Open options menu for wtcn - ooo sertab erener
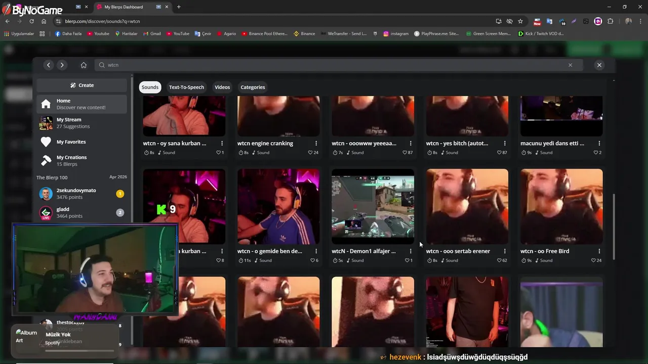Viewport: 648px width, 364px height. click(x=505, y=251)
